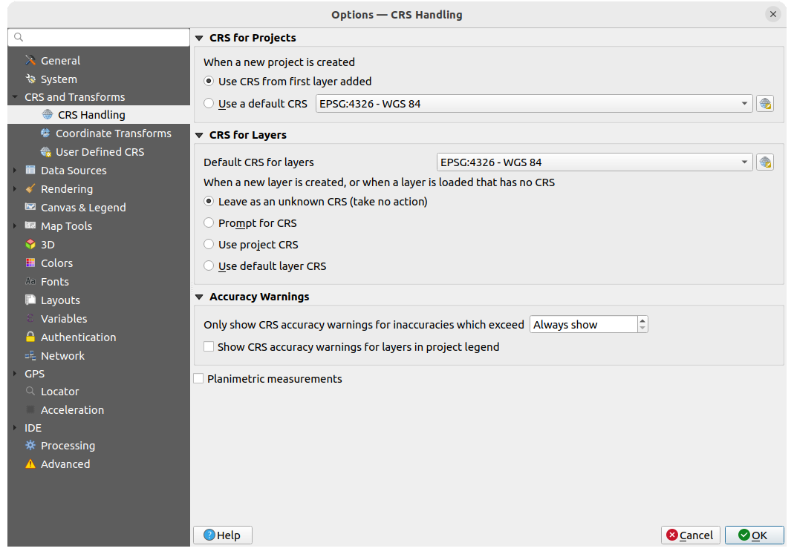
Task: Increase the accuracy warning threshold spinner
Action: [x=642, y=320]
